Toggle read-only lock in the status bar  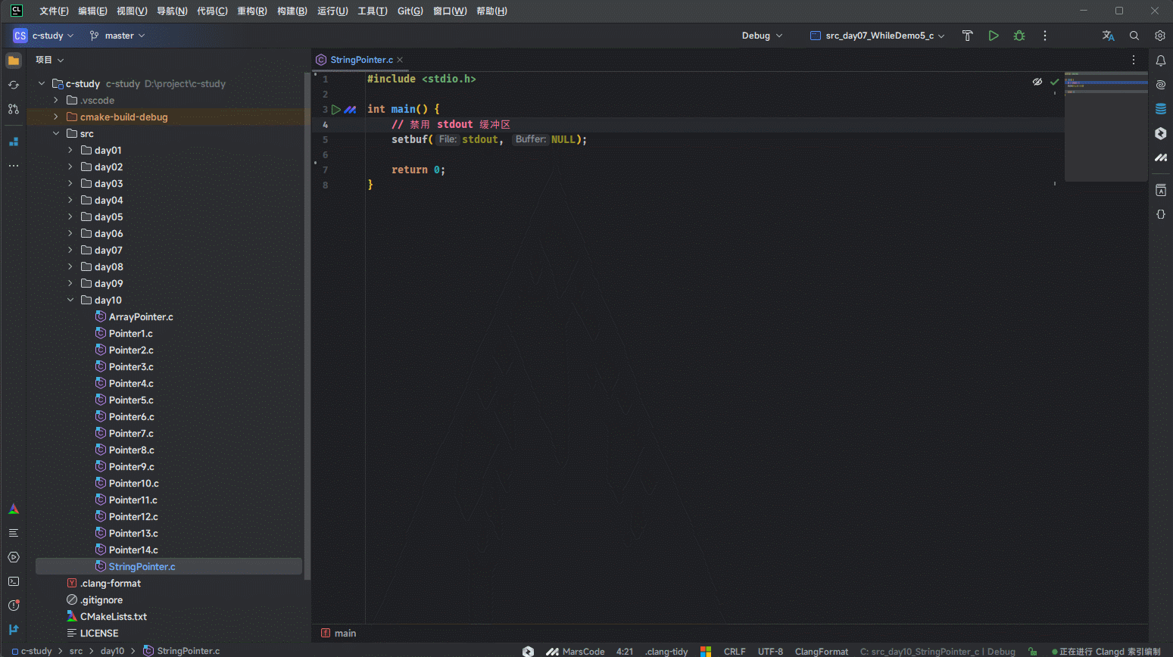tap(1031, 651)
